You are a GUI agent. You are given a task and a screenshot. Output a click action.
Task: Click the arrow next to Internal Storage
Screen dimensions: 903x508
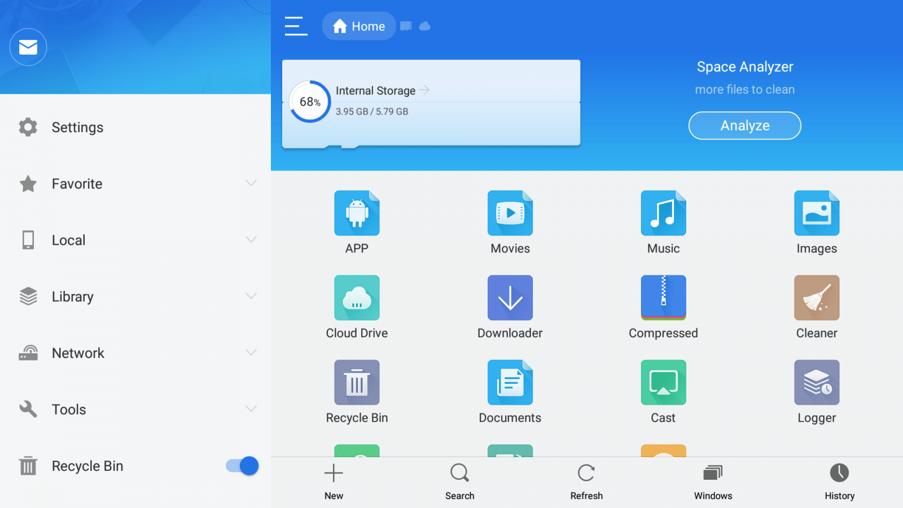pyautogui.click(x=424, y=90)
